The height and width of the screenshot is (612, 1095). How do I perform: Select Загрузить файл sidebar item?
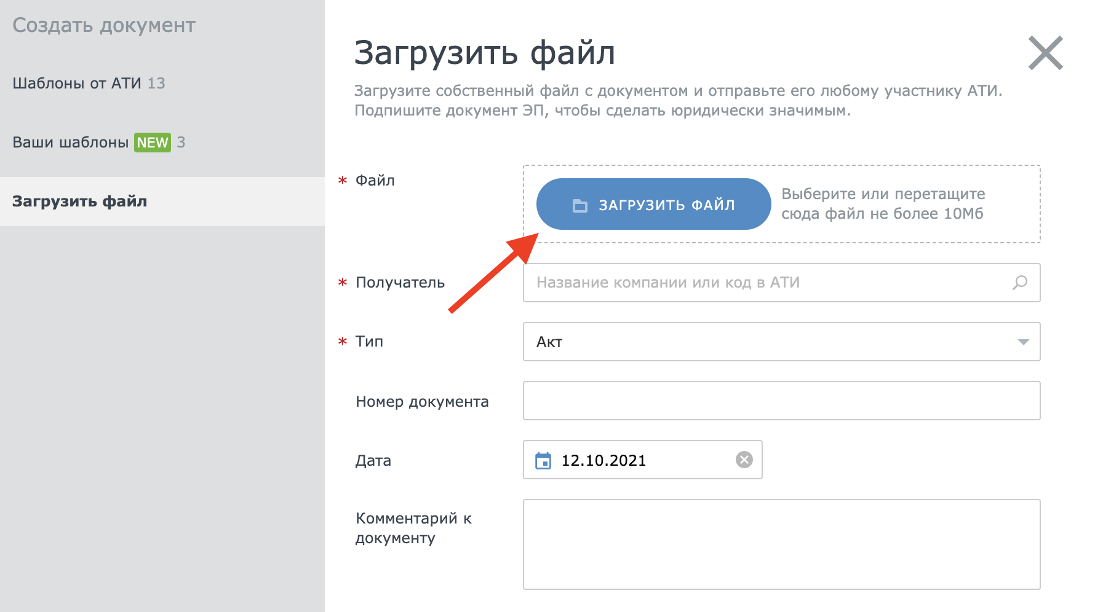[162, 202]
